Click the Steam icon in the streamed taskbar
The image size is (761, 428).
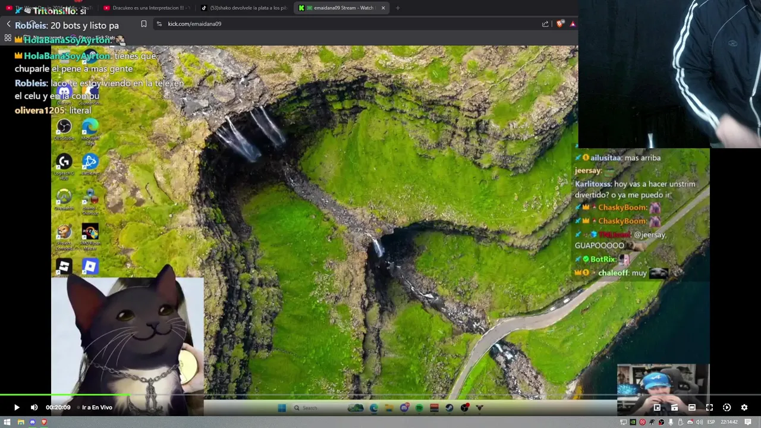coord(449,408)
